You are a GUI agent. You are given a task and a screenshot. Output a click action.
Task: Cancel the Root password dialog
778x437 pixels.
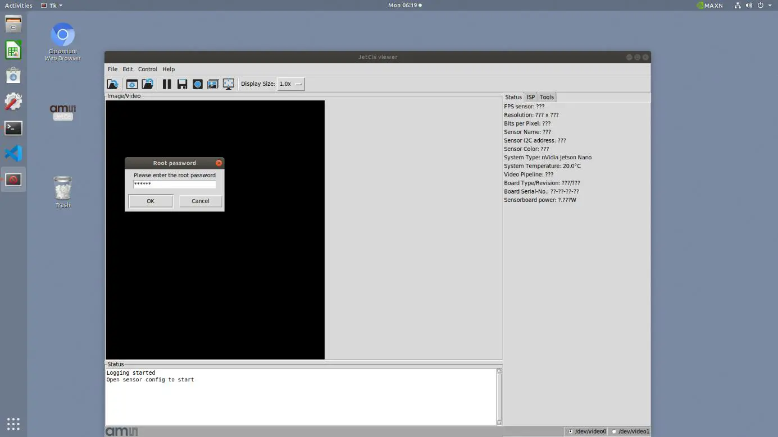[x=201, y=201]
